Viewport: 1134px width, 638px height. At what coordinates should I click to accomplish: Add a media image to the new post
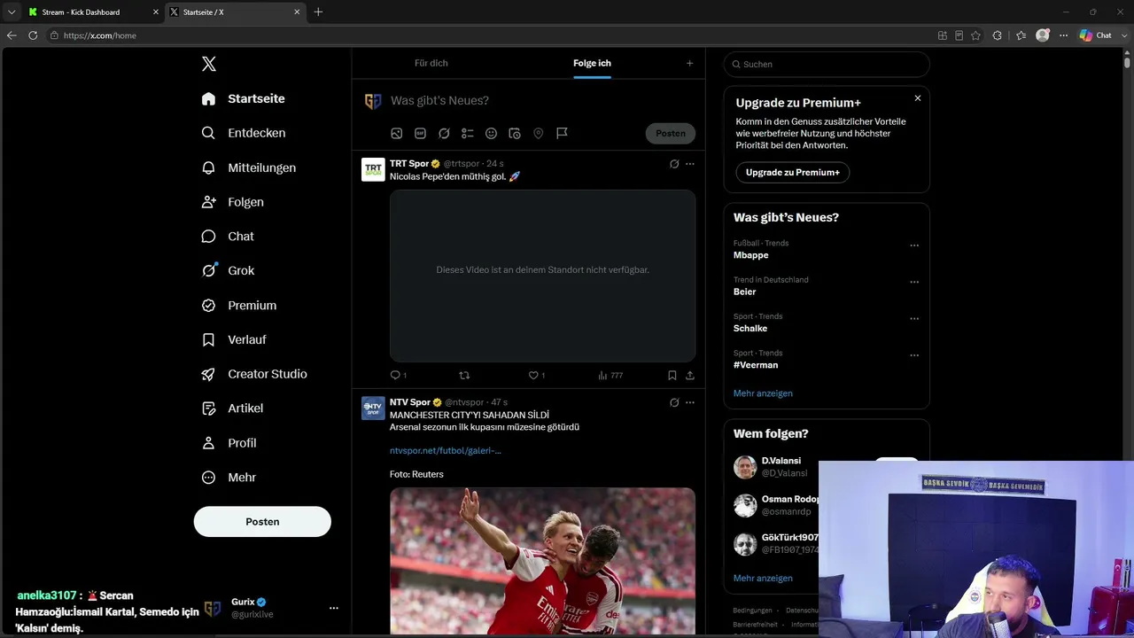(x=397, y=134)
